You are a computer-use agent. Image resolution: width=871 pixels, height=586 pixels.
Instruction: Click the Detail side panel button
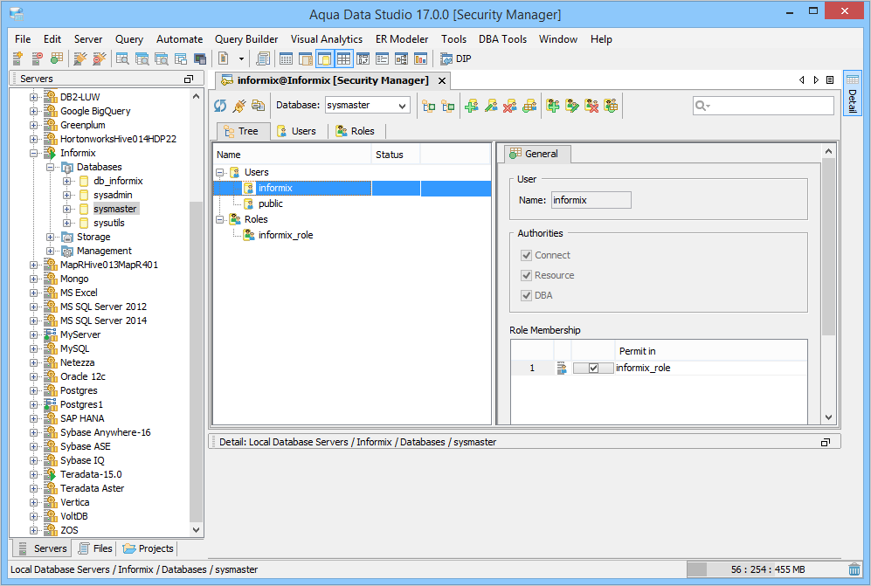coord(852,93)
